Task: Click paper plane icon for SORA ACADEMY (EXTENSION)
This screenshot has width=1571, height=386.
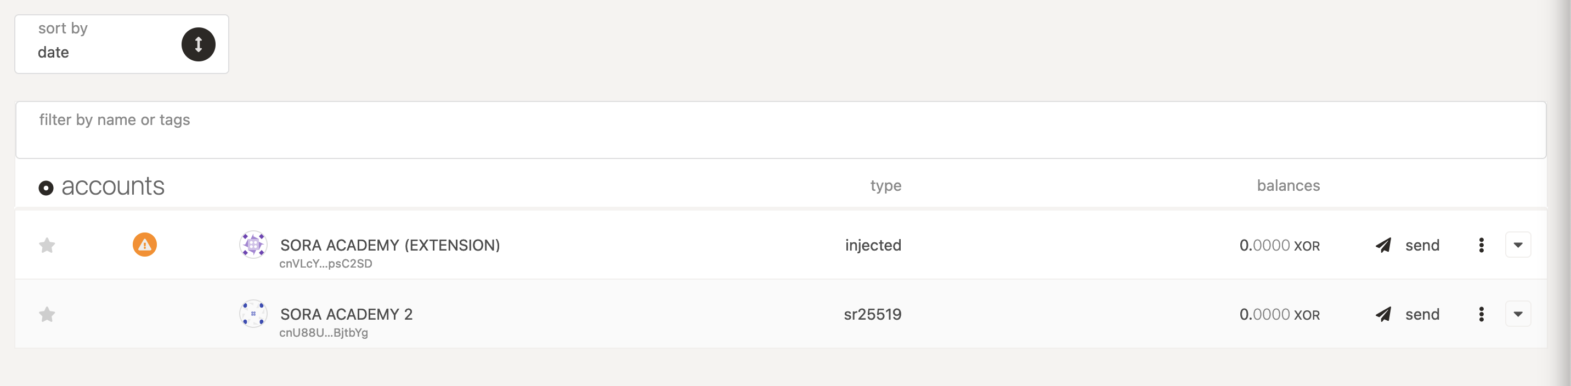Action: [1383, 245]
